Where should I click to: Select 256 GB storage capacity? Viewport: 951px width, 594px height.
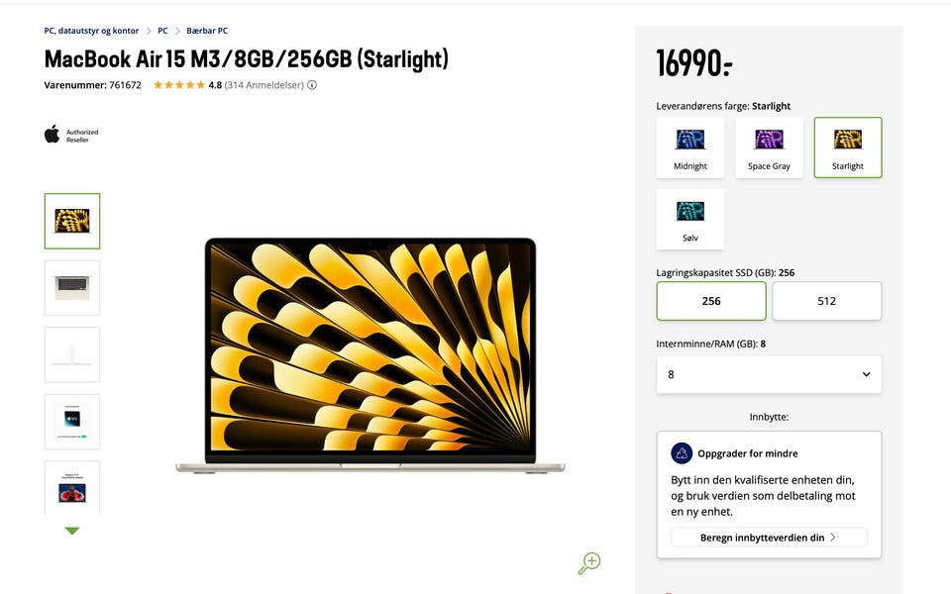[x=711, y=301]
